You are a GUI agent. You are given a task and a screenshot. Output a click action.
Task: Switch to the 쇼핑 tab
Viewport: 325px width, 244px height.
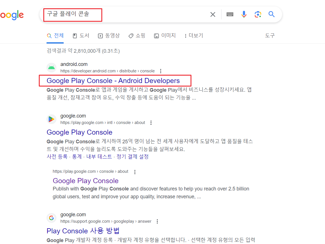[137, 36]
